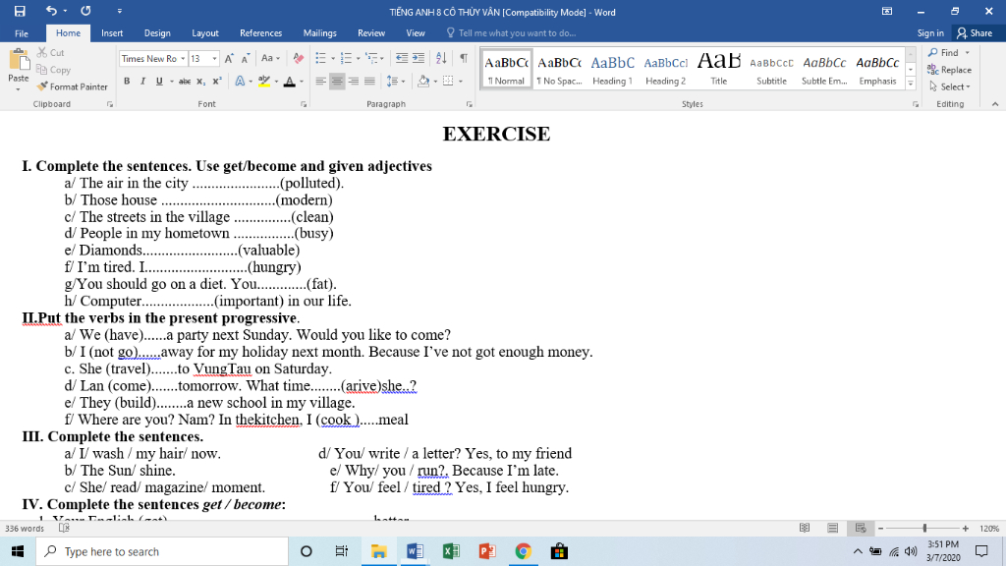The height and width of the screenshot is (566, 1006).
Task: Increase font size with Grow Font
Action: coord(229,58)
